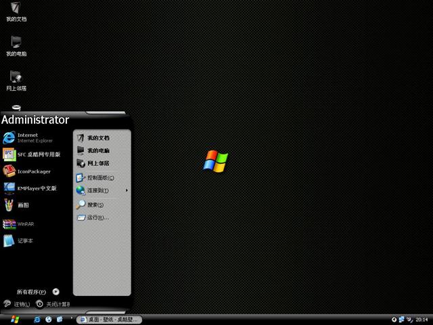Open 画图 paint program
The image size is (433, 325).
pos(35,205)
